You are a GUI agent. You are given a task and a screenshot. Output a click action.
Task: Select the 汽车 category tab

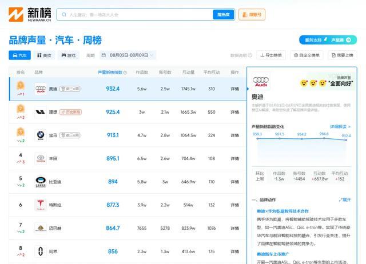point(19,55)
